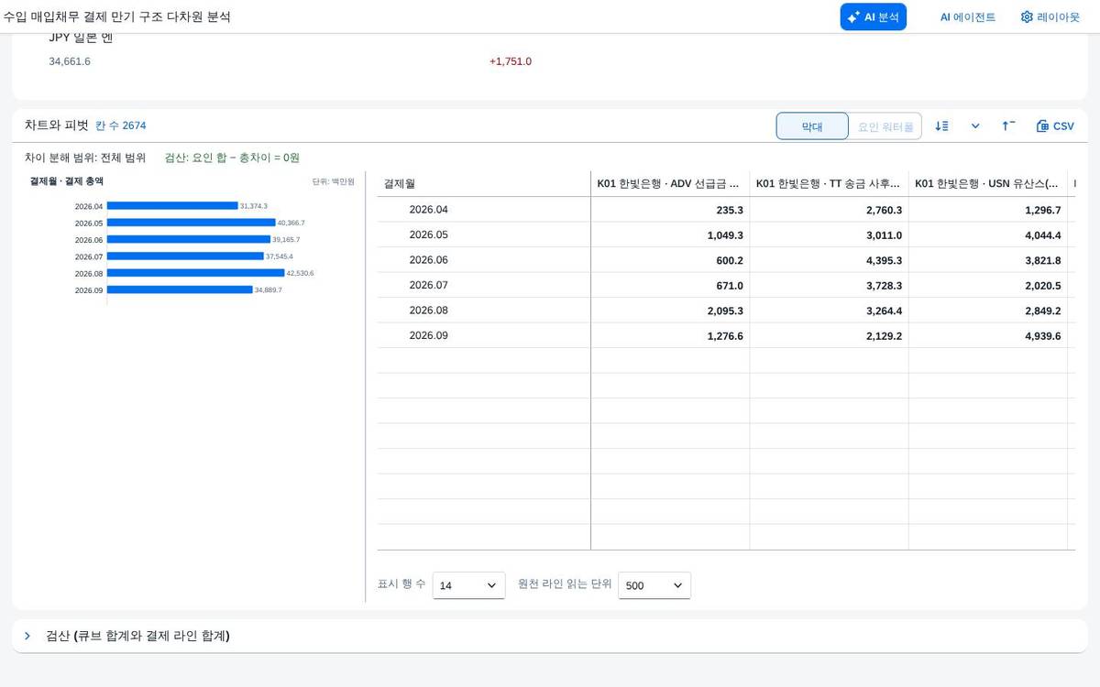The height and width of the screenshot is (687, 1100).
Task: Expand the 검산 (큐브 합계와 결제 라인 합계) section
Action: (x=550, y=636)
